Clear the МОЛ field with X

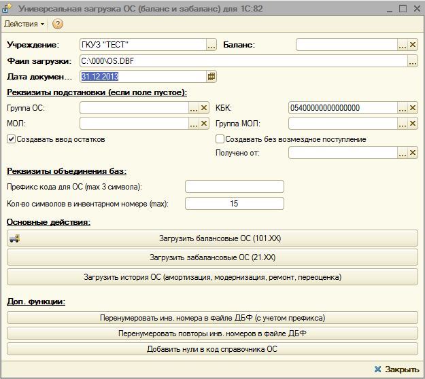tap(204, 124)
